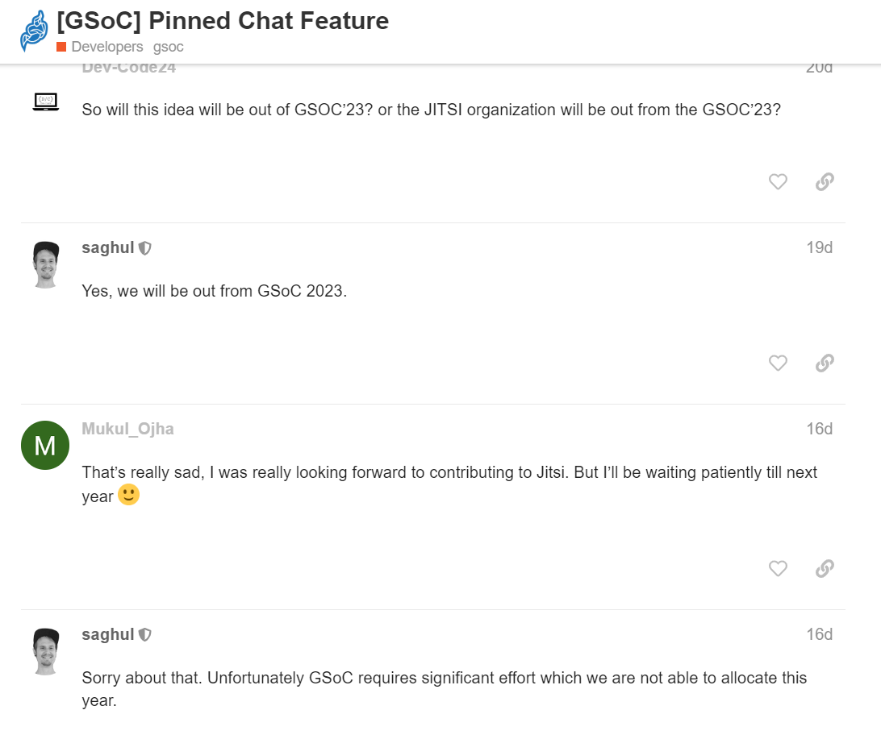Viewport: 881px width, 735px height.
Task: Click the Jitsi community logo
Action: pos(32,31)
